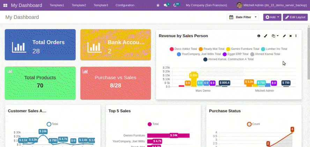Open the Date Filter dropdown
Screen dimensions: 310x147
tap(243, 17)
